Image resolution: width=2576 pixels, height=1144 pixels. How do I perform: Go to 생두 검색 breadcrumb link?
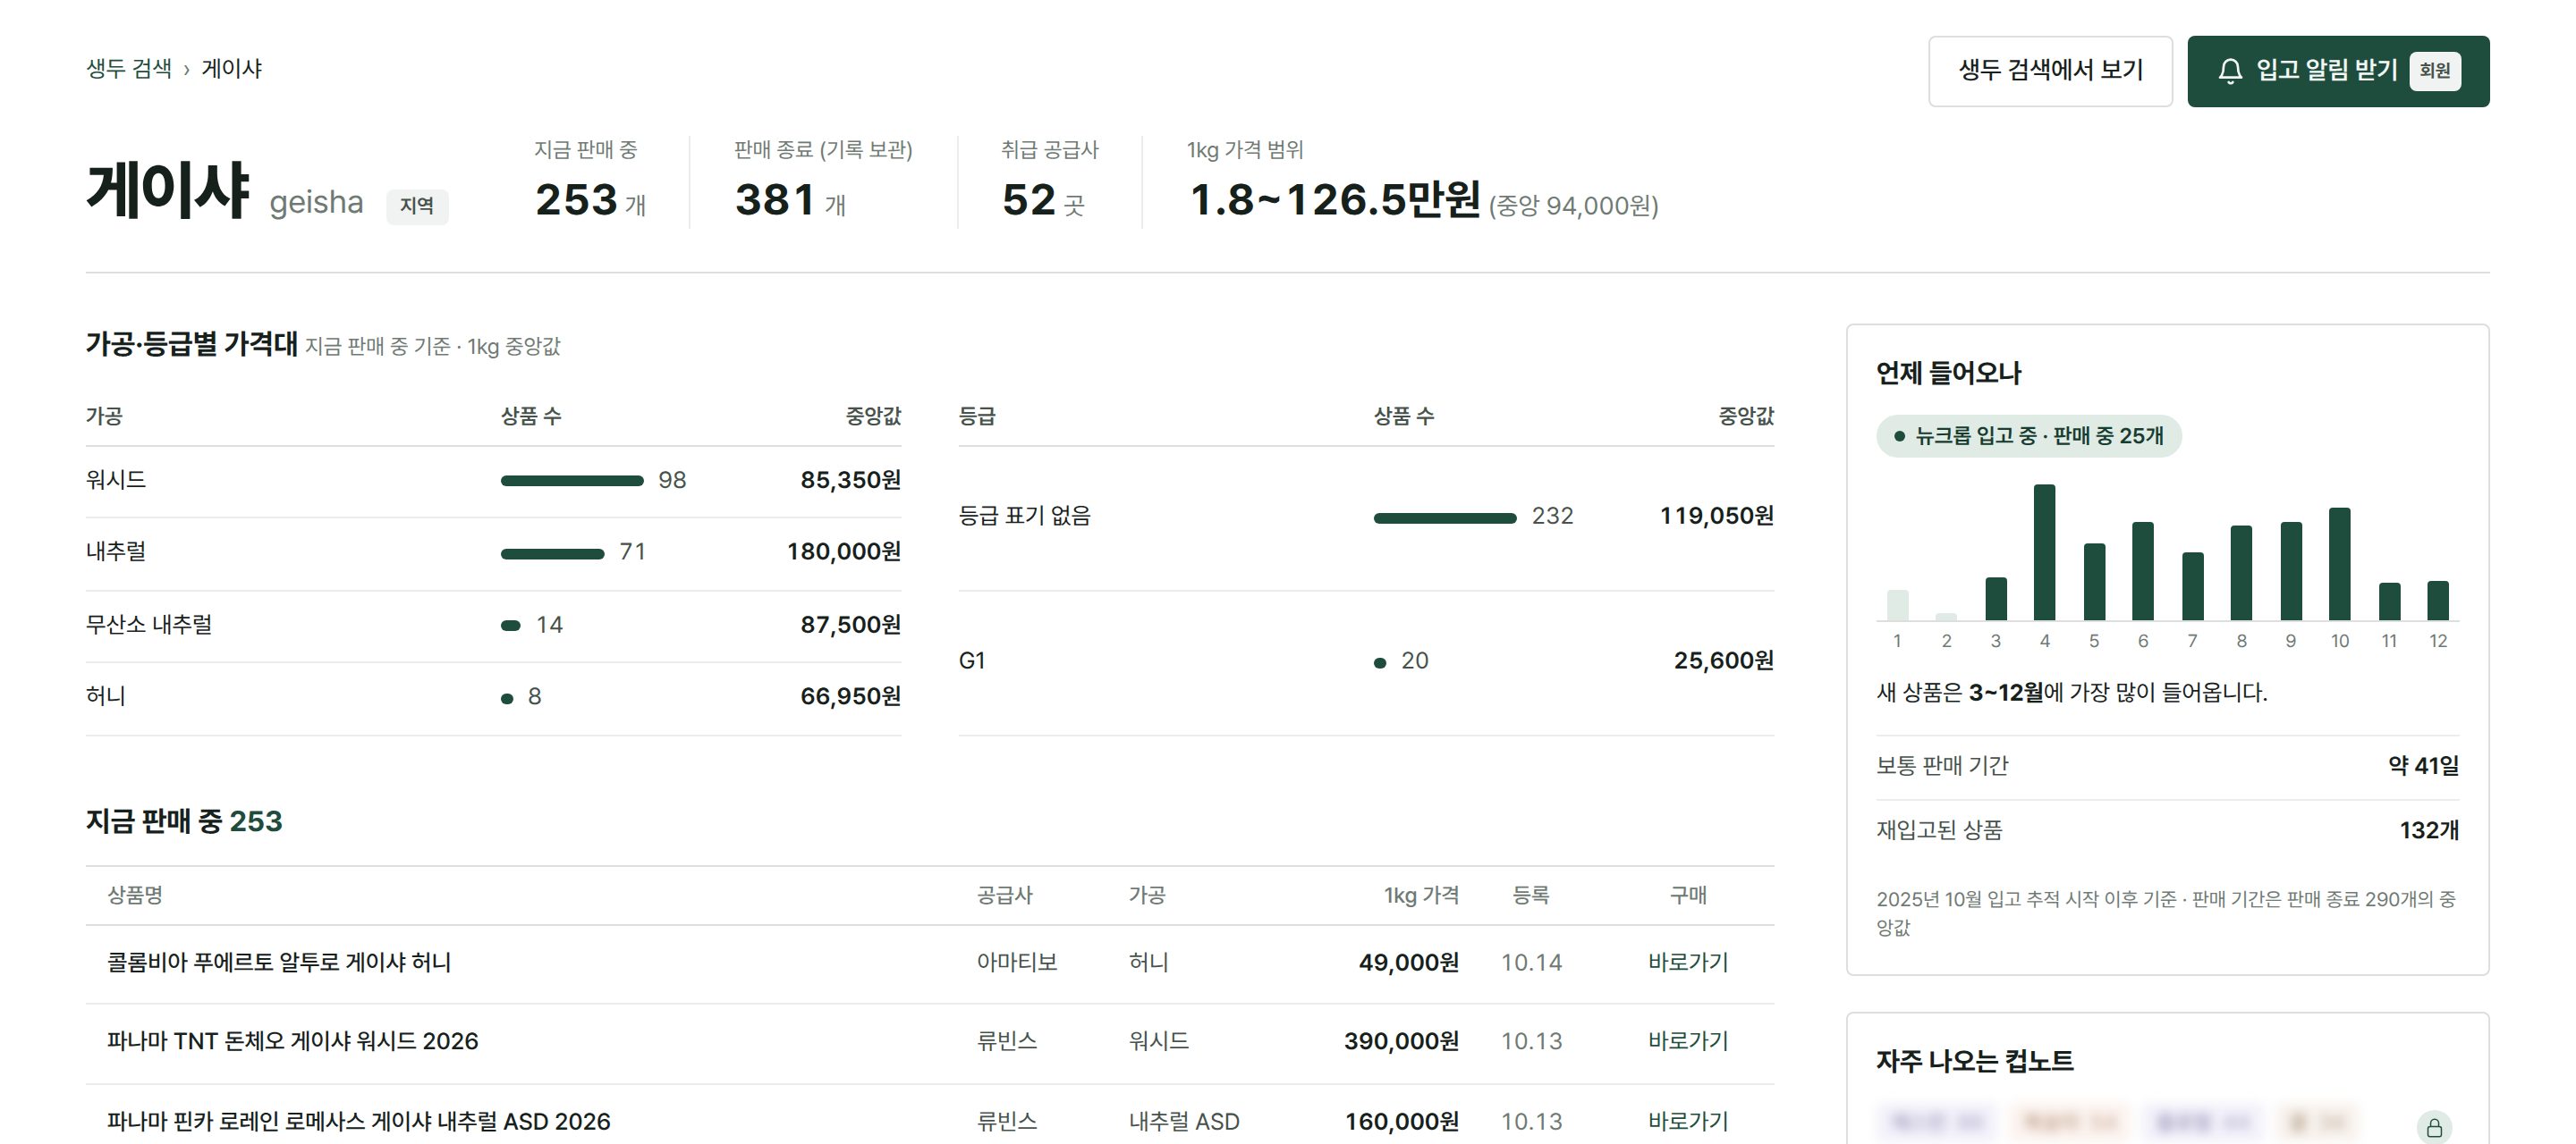pyautogui.click(x=129, y=68)
